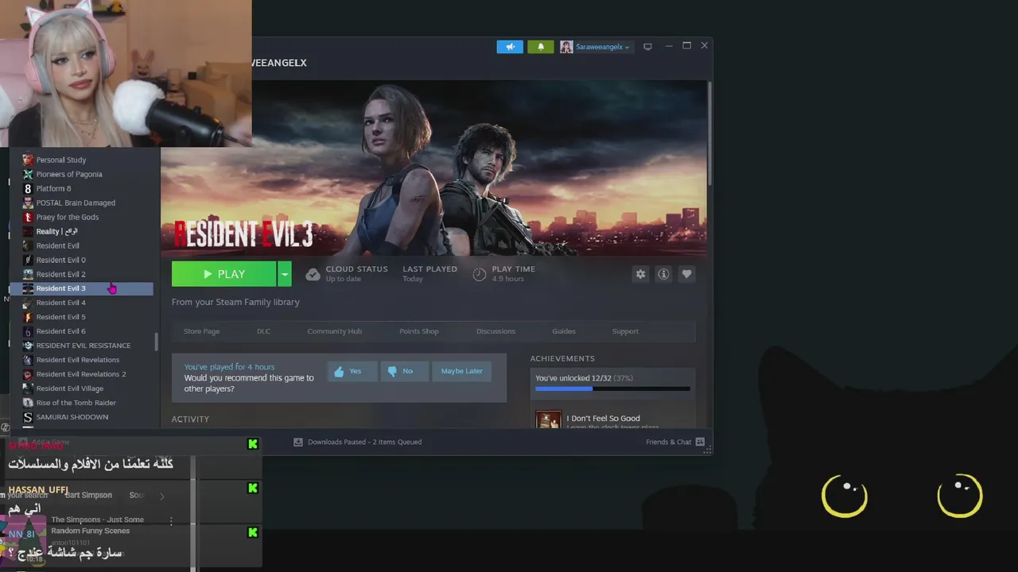The image size is (1018, 572).
Task: Click the library sidebar scrollbar
Action: pos(157,342)
